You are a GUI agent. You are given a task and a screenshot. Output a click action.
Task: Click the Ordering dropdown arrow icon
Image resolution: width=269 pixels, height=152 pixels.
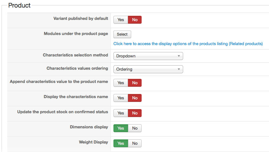(x=179, y=69)
